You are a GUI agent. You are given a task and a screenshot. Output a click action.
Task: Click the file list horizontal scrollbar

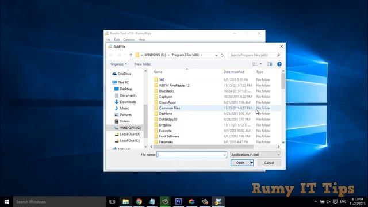coord(204,147)
